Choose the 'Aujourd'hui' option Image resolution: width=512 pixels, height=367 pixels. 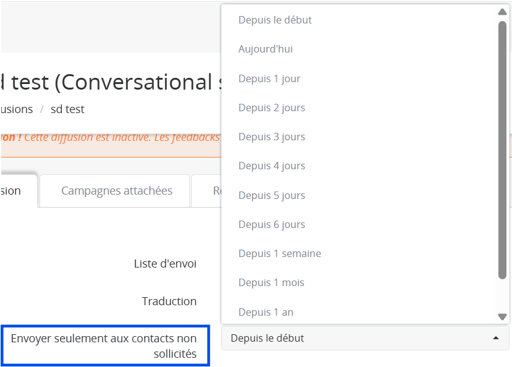(266, 49)
